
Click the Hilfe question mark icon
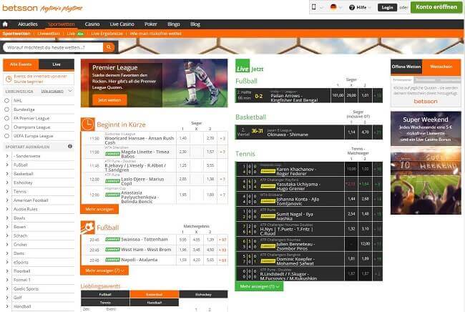tap(352, 7)
